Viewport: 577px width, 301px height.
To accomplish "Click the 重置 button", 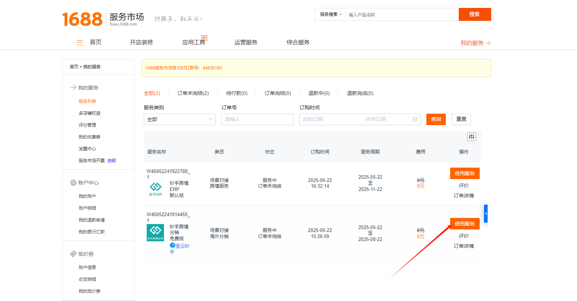I will 461,119.
